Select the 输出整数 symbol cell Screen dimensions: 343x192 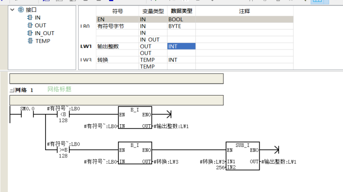117,47
